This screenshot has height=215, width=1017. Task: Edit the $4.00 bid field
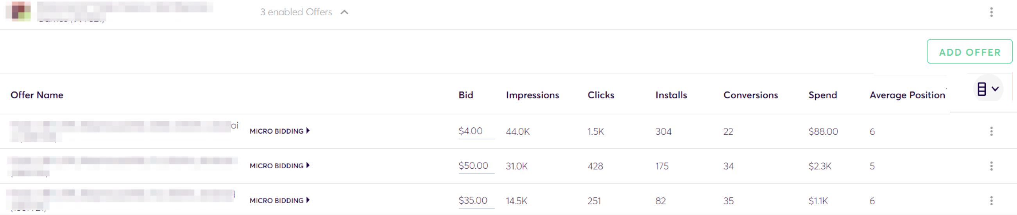(476, 132)
